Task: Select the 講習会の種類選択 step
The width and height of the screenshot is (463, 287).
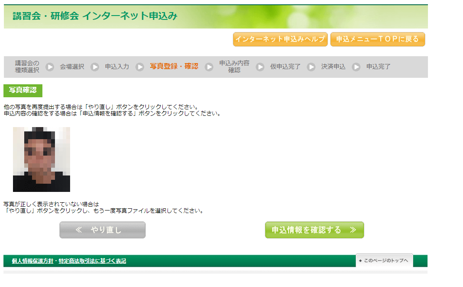Action: 27,67
